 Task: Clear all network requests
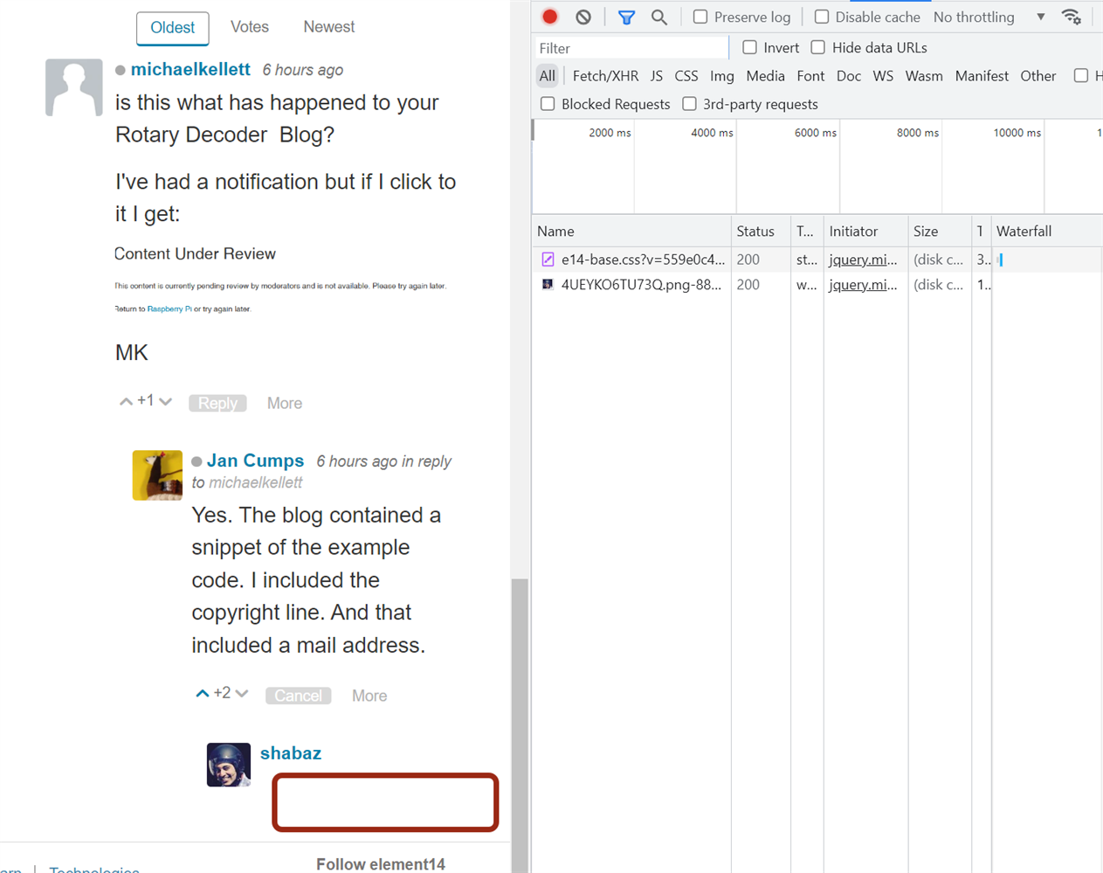(583, 16)
